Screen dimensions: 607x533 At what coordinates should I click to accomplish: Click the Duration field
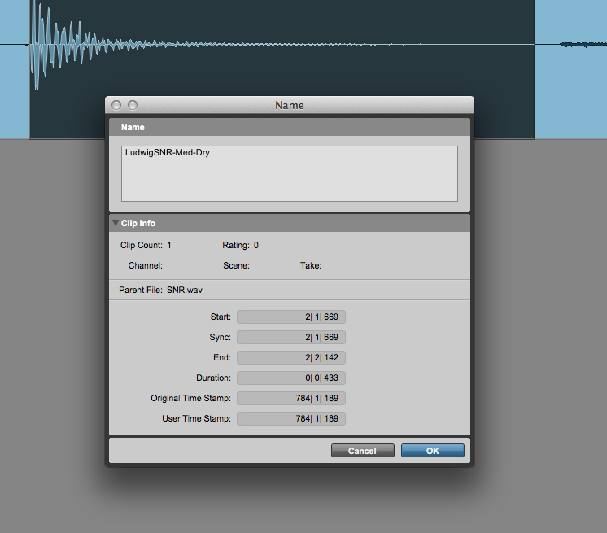(291, 378)
